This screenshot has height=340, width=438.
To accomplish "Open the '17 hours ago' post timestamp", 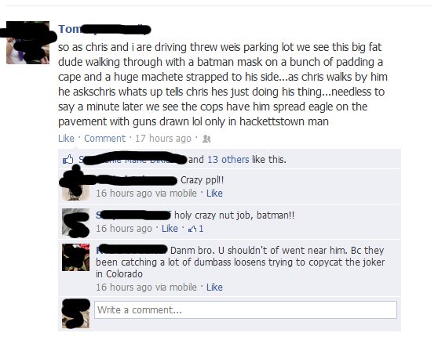I will click(x=163, y=138).
